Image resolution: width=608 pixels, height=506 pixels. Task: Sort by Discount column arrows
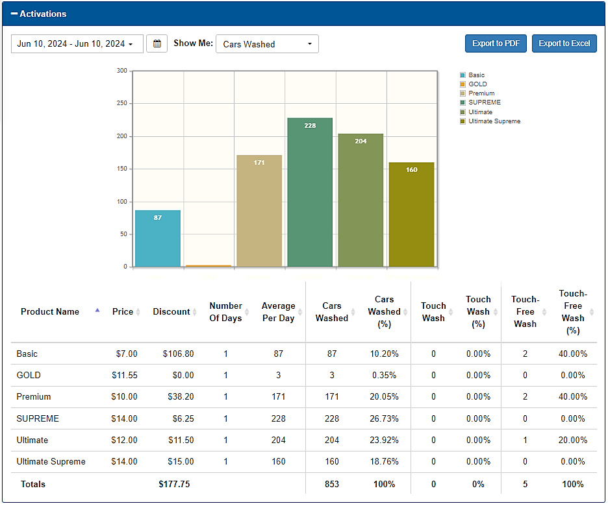coord(194,312)
